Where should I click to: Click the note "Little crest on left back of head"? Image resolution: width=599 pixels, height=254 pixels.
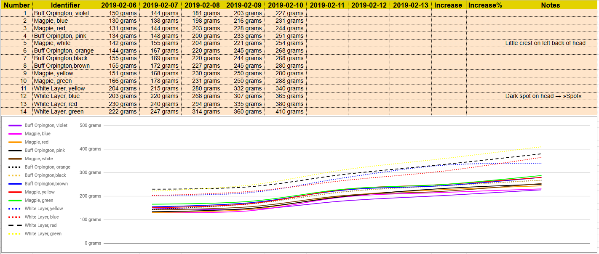tap(546, 43)
